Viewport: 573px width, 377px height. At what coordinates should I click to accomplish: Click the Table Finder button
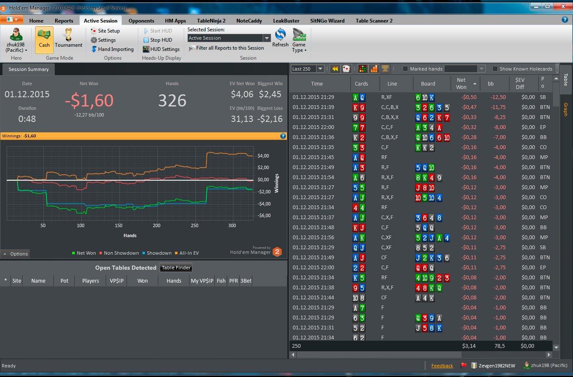[x=176, y=268]
